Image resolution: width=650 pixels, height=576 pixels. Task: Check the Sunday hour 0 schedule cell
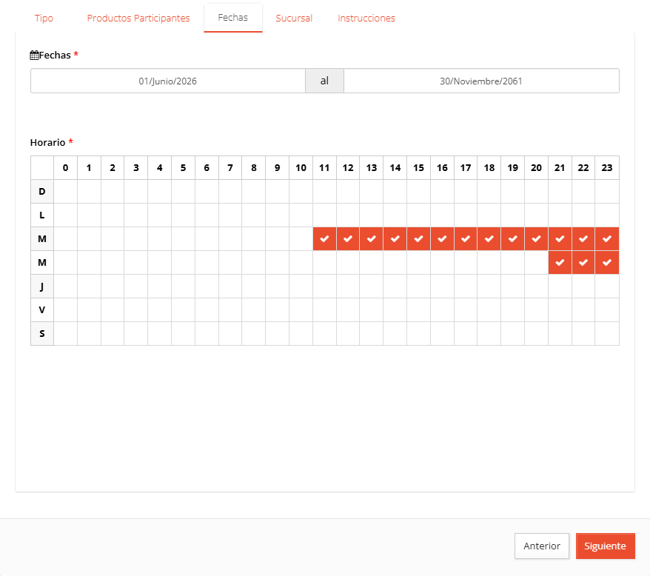[65, 192]
